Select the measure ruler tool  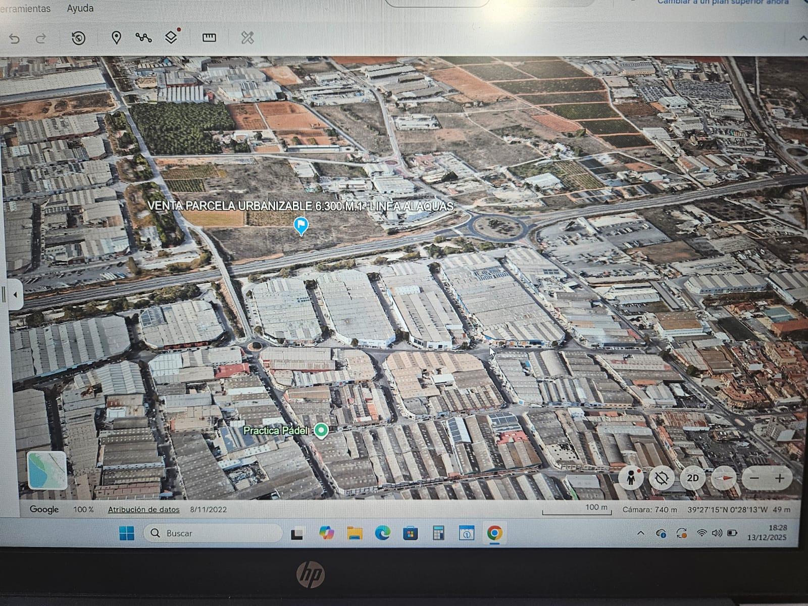pos(209,38)
